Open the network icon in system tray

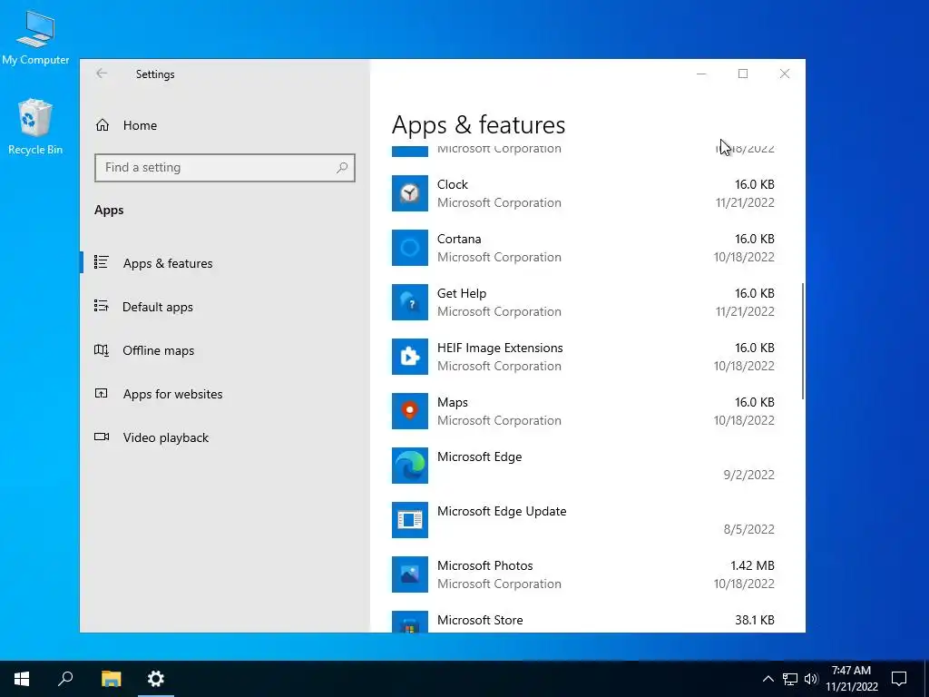[790, 679]
